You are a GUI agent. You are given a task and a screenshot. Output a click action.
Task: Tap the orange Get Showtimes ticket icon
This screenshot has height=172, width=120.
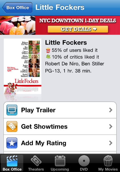click(12, 127)
